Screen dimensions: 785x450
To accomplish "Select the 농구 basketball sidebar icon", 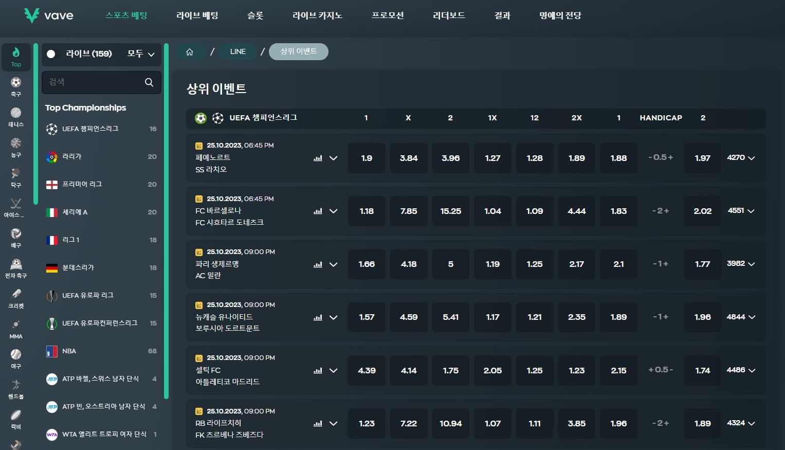I will (x=16, y=143).
